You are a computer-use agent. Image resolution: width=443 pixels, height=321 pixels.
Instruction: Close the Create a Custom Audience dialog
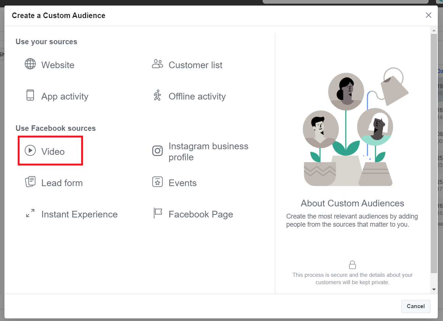point(429,15)
